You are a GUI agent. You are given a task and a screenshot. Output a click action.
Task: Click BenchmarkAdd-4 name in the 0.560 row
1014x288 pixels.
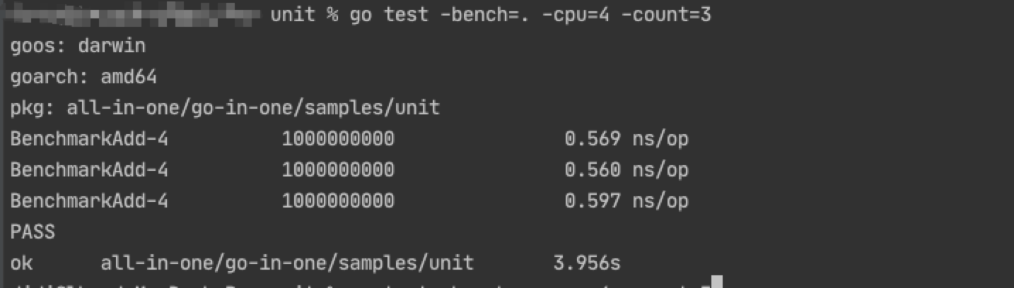tap(89, 170)
